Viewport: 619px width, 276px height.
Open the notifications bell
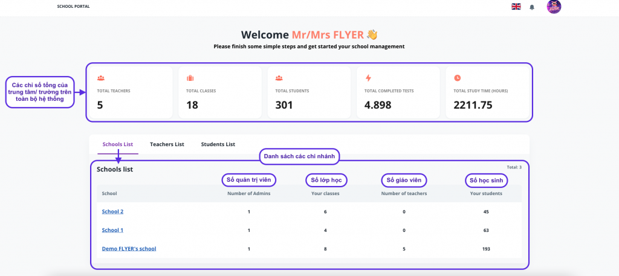coord(532,7)
